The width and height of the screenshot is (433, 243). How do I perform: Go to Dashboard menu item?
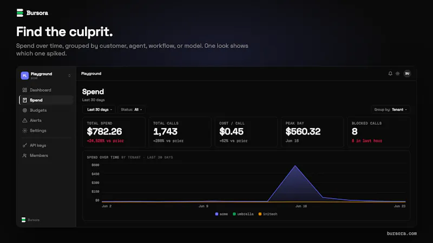47,90
